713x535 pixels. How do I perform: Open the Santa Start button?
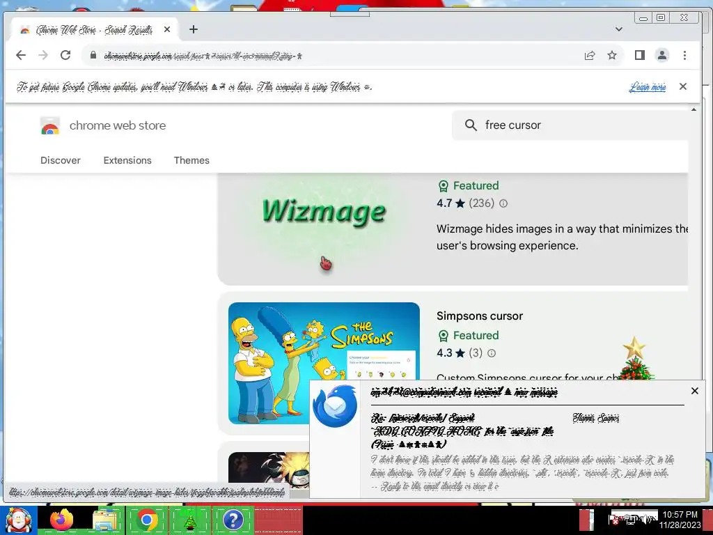coord(18,520)
